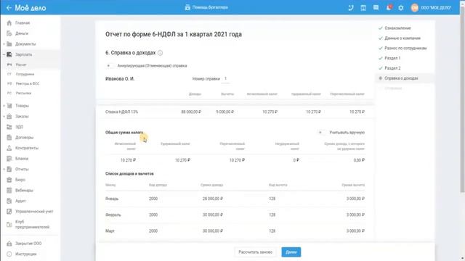Click the Общая сумма налога heading
Image resolution: width=465 pixels, height=261 pixels.
pos(124,133)
